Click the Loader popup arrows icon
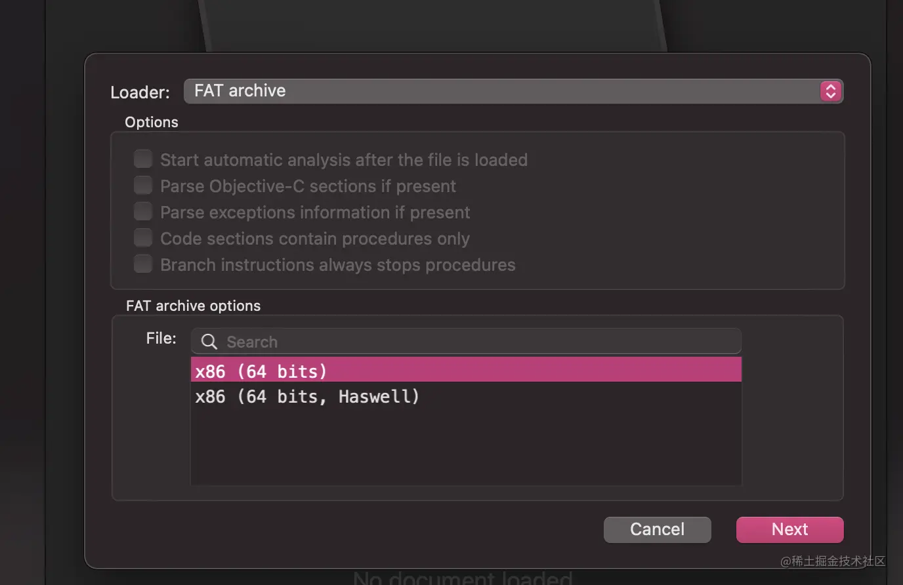This screenshot has width=903, height=585. click(x=830, y=91)
